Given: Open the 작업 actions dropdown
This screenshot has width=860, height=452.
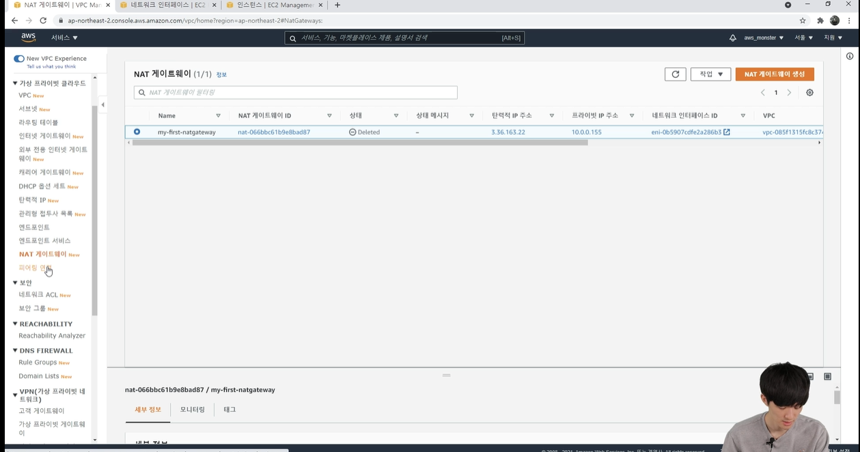Looking at the screenshot, I should [710, 74].
